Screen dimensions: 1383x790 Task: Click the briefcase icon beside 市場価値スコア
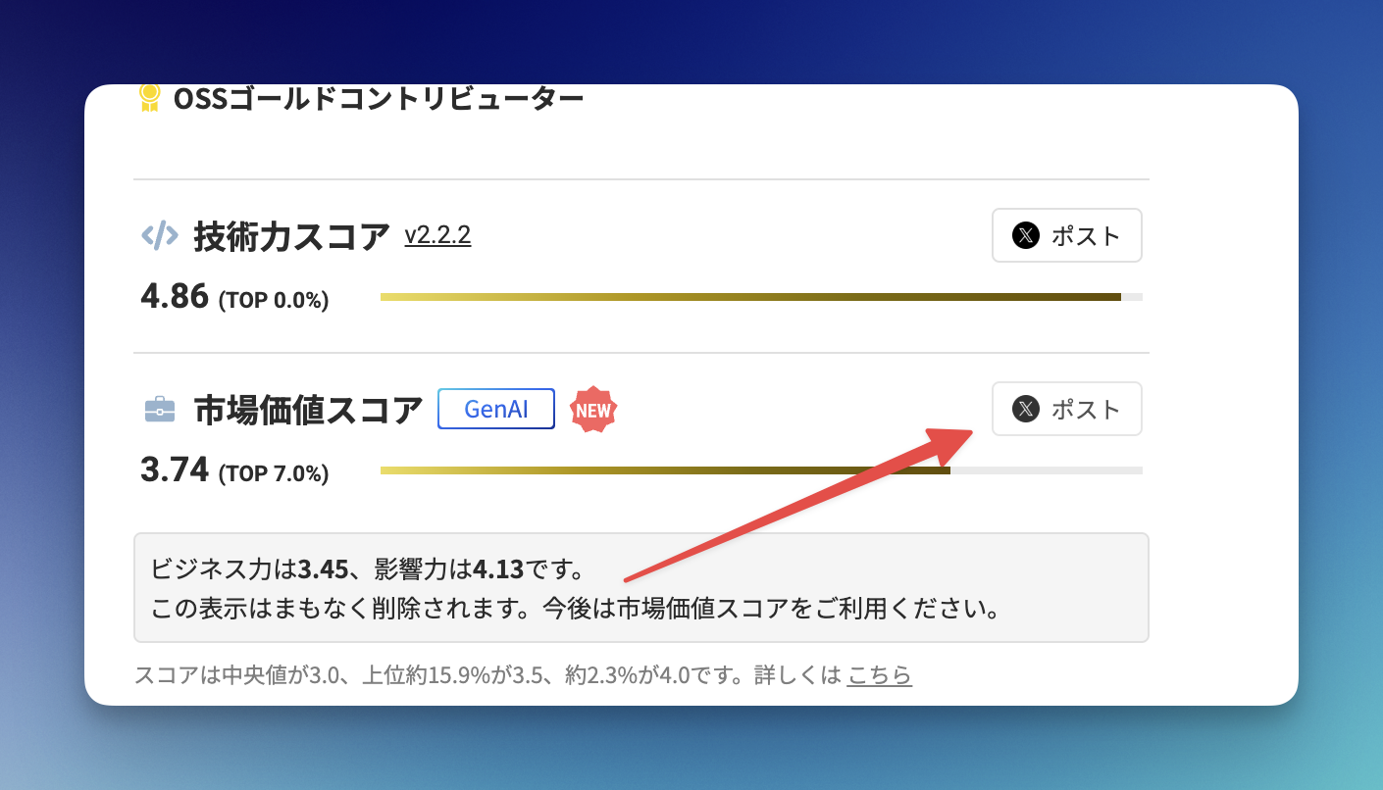[160, 409]
